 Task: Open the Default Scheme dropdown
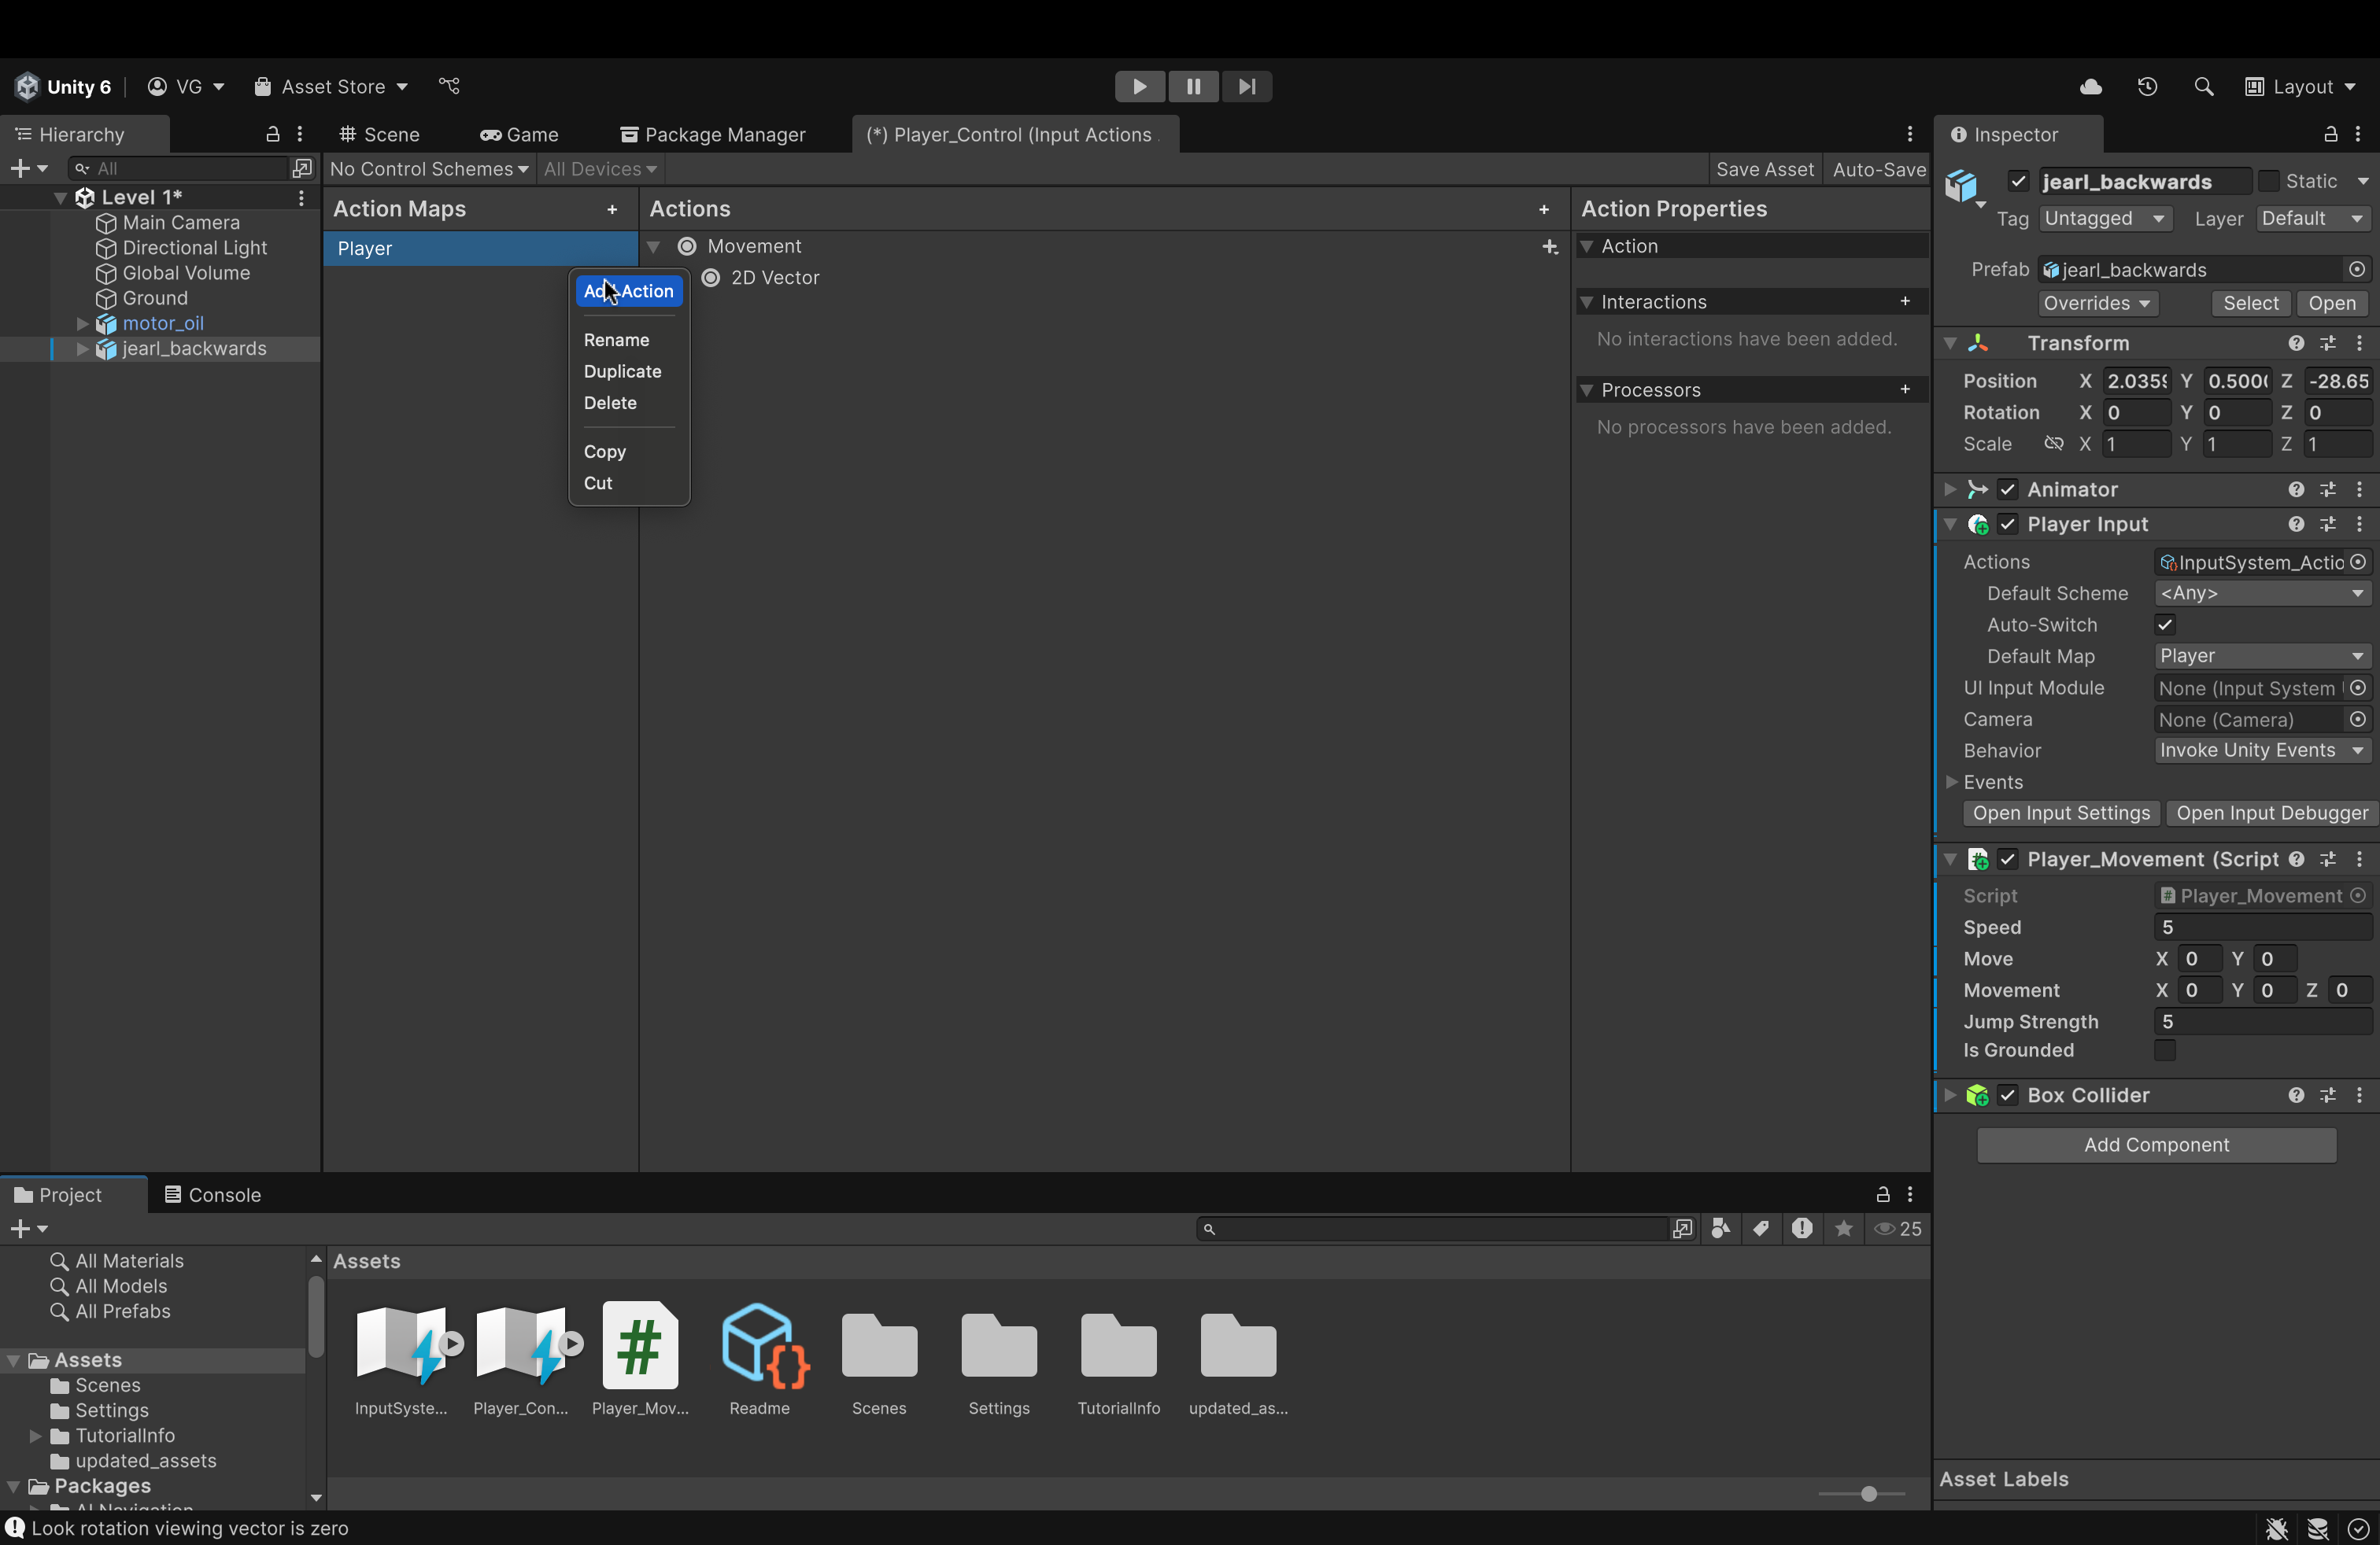click(x=2263, y=592)
